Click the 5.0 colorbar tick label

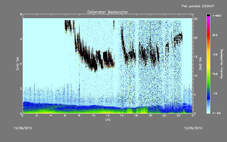click(x=215, y=93)
